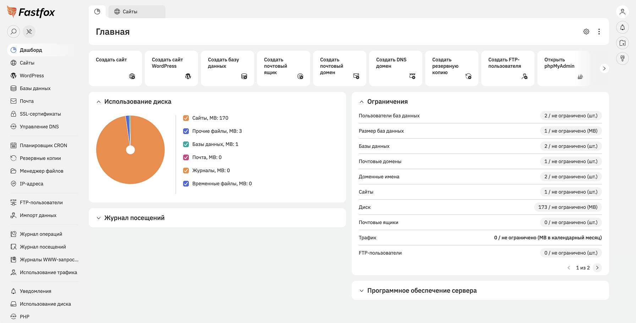636x323 pixels.
Task: Click the search magnifier icon in sidebar
Action: [13, 32]
